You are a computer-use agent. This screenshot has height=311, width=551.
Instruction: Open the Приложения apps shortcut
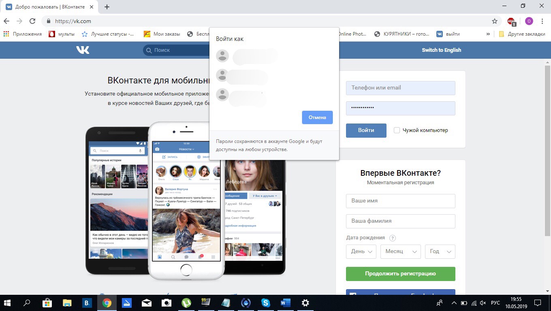pyautogui.click(x=23, y=34)
